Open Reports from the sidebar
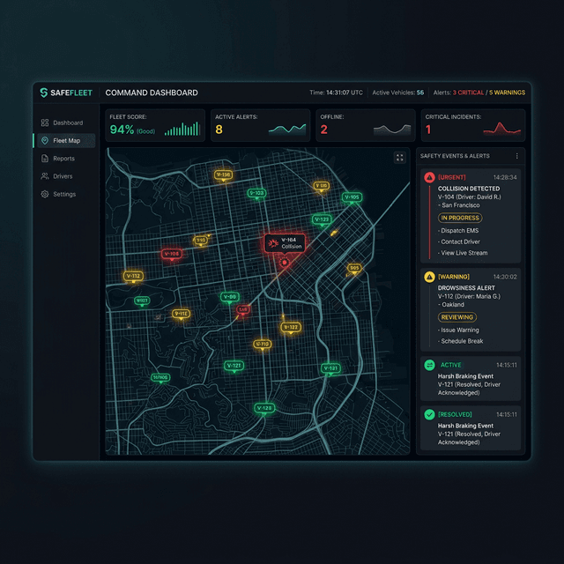Screen dimensions: 564x564 [x=67, y=159]
